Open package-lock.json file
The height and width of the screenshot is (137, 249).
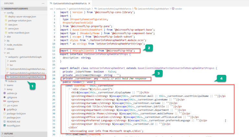tap(16, 114)
